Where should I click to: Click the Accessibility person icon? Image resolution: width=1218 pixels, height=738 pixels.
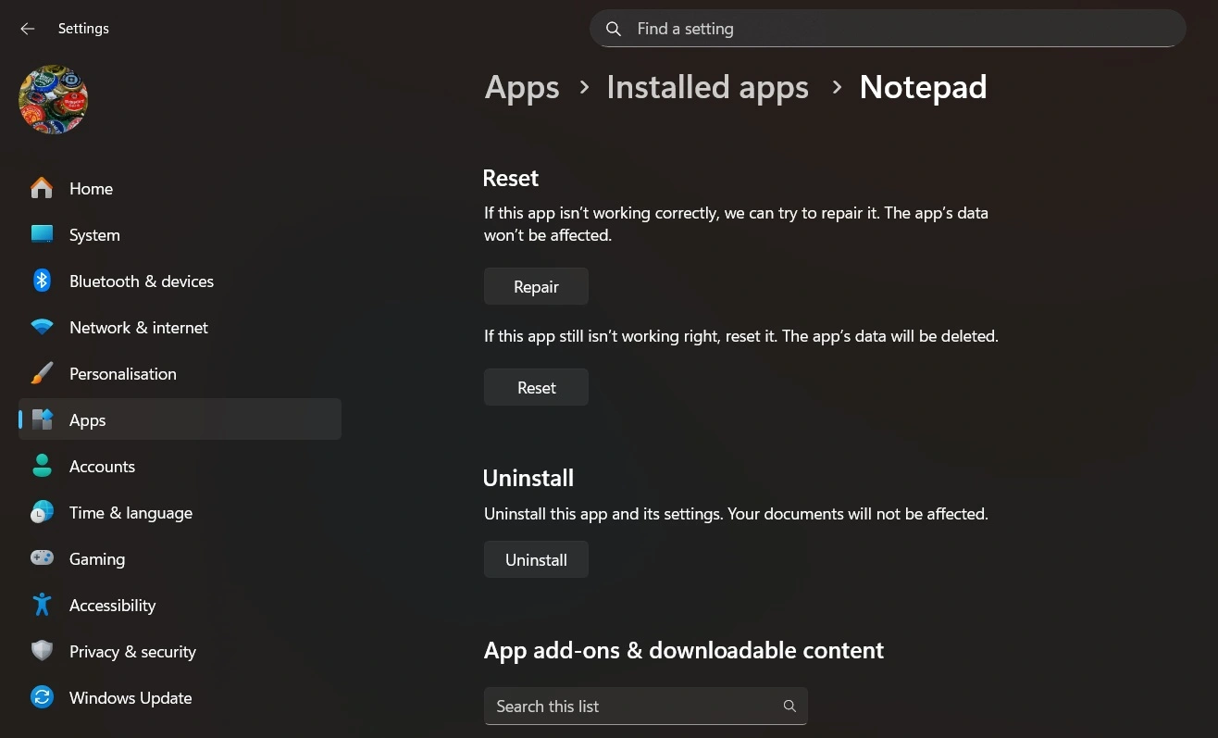click(42, 605)
